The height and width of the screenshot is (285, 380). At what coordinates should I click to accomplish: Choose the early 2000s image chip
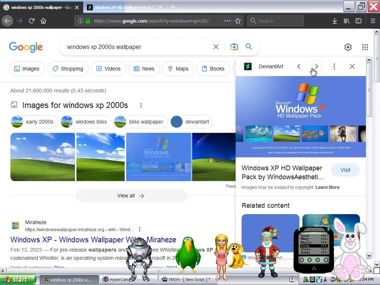click(34, 122)
